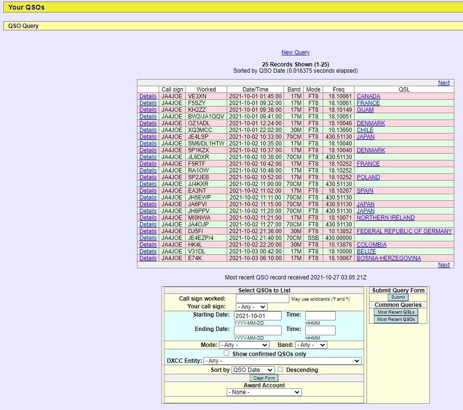Image resolution: width=463 pixels, height=410 pixels.
Task: Click the Most Recent QSOs button
Action: pyautogui.click(x=395, y=319)
